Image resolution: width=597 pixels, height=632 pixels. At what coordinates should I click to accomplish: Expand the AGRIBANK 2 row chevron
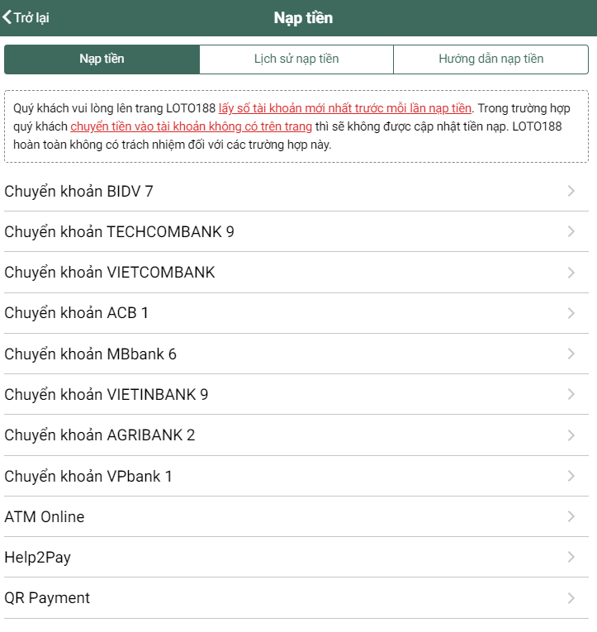pos(571,435)
